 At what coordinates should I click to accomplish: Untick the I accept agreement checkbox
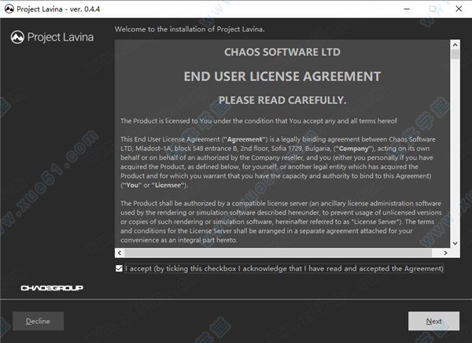[x=119, y=268]
